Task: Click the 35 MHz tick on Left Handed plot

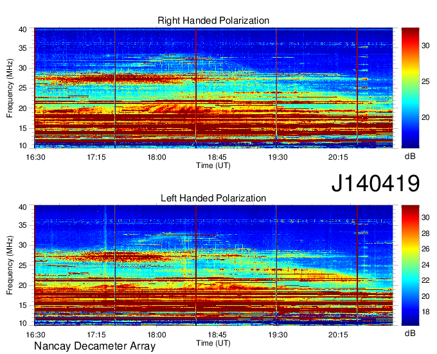Action: [x=23, y=225]
